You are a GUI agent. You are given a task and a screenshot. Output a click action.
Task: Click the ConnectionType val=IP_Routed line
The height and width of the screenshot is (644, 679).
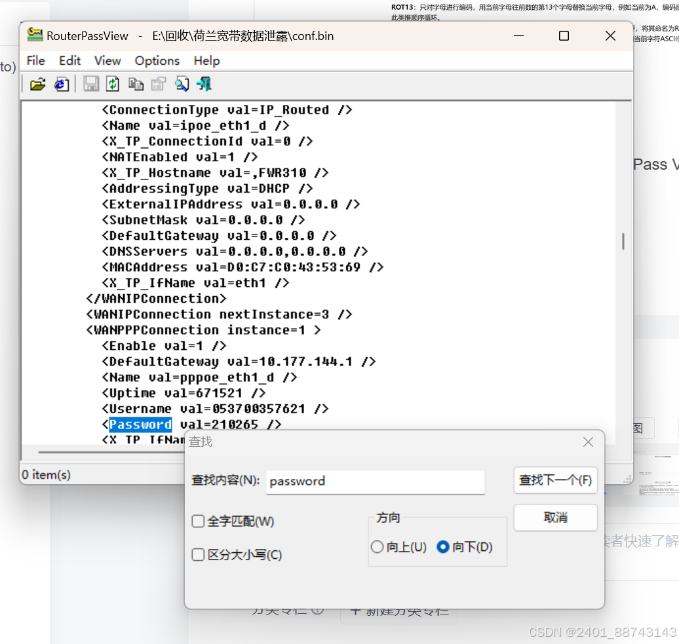[x=227, y=109]
